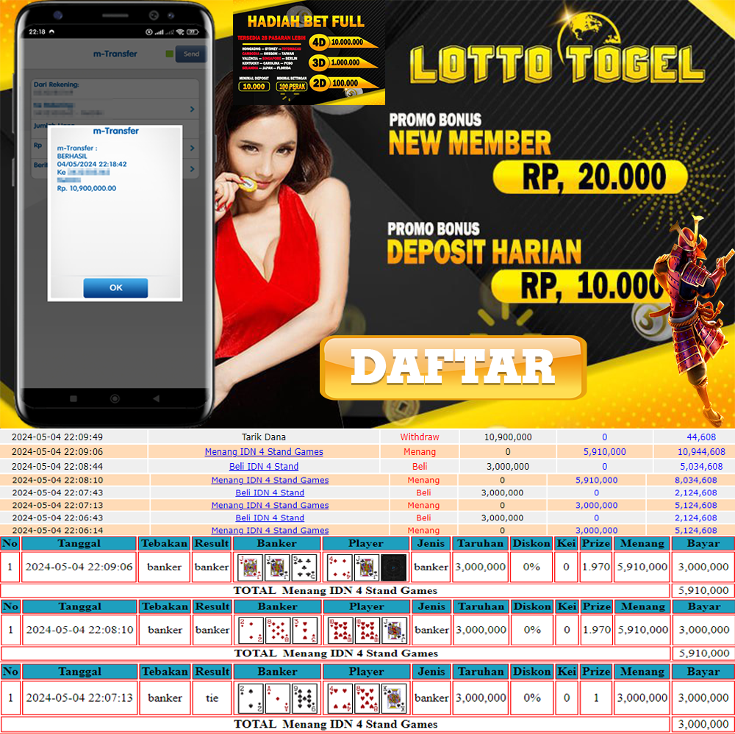The image size is (735, 735).
Task: Open chevron on the Rp amount row
Action: pyautogui.click(x=192, y=148)
